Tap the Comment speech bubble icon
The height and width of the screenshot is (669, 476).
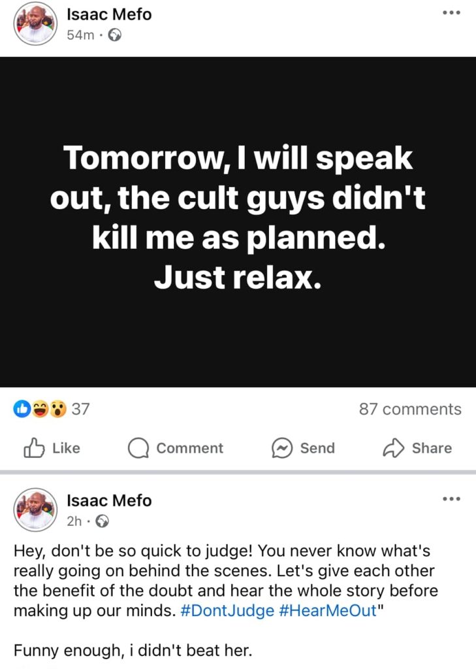[x=138, y=448]
